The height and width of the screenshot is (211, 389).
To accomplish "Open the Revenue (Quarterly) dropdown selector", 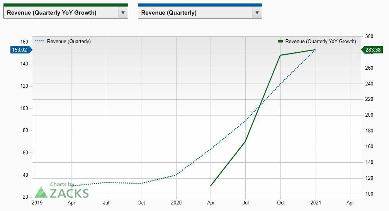I will click(x=194, y=12).
